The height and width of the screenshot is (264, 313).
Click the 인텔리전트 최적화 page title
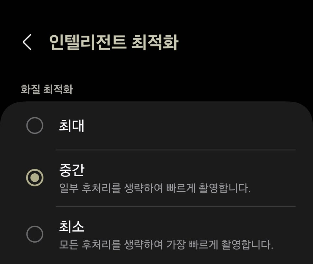[113, 42]
